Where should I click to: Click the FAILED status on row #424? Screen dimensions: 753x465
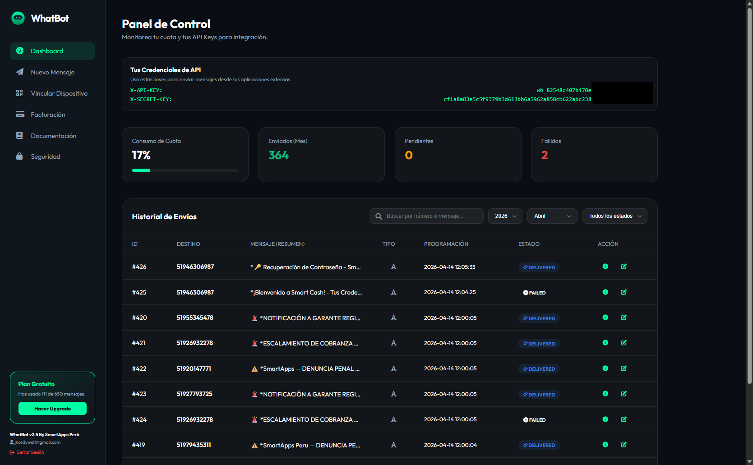point(535,420)
